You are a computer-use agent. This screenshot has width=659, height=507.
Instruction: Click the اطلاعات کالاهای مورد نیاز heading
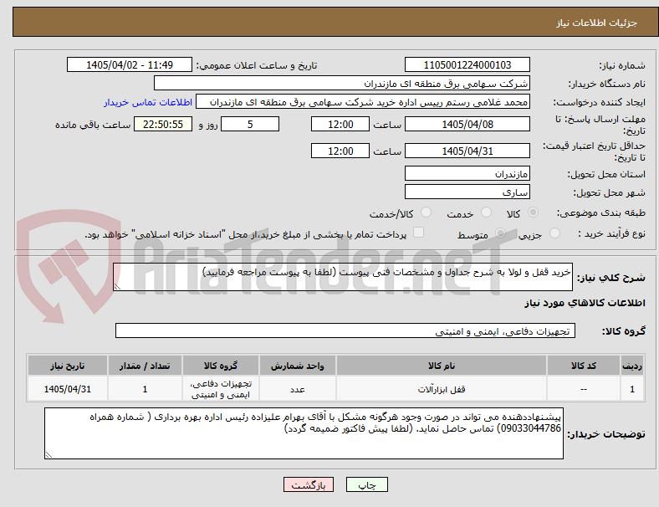coord(585,303)
